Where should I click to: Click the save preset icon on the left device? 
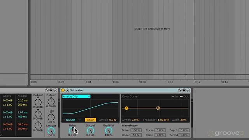click(x=51, y=90)
